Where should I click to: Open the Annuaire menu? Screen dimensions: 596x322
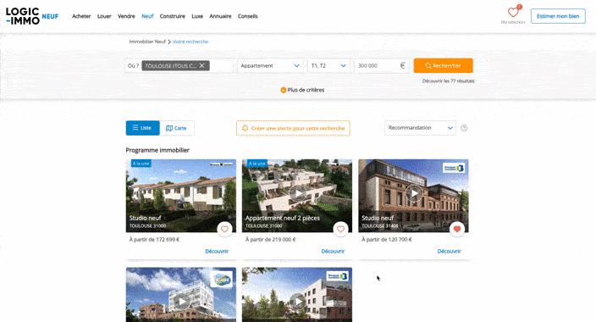click(220, 16)
